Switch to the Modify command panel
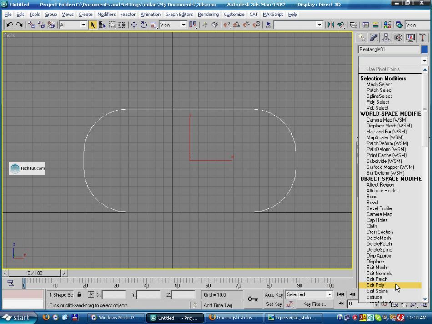Screen dimensions: 432x324 click(x=374, y=37)
